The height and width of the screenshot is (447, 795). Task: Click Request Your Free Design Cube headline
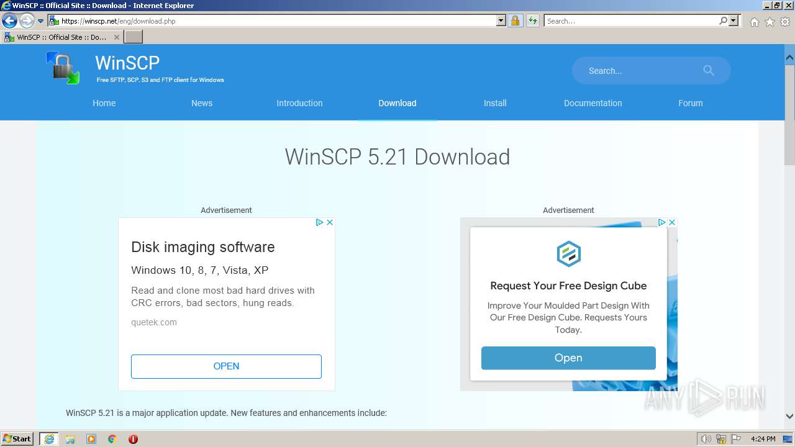click(568, 286)
